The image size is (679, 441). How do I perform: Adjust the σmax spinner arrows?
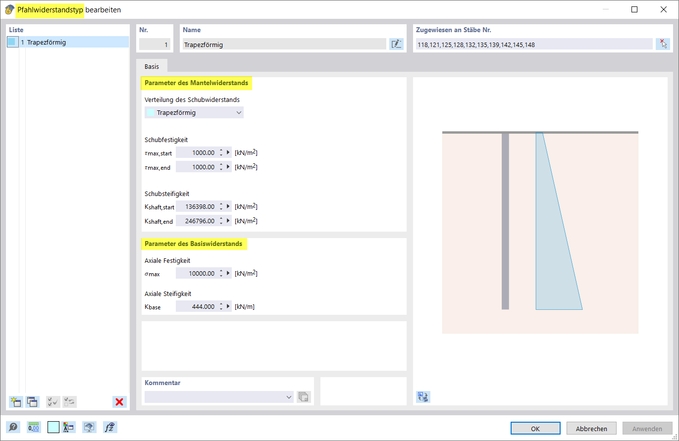(221, 273)
